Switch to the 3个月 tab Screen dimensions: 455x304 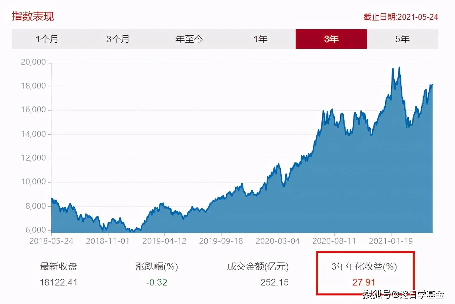tap(118, 39)
